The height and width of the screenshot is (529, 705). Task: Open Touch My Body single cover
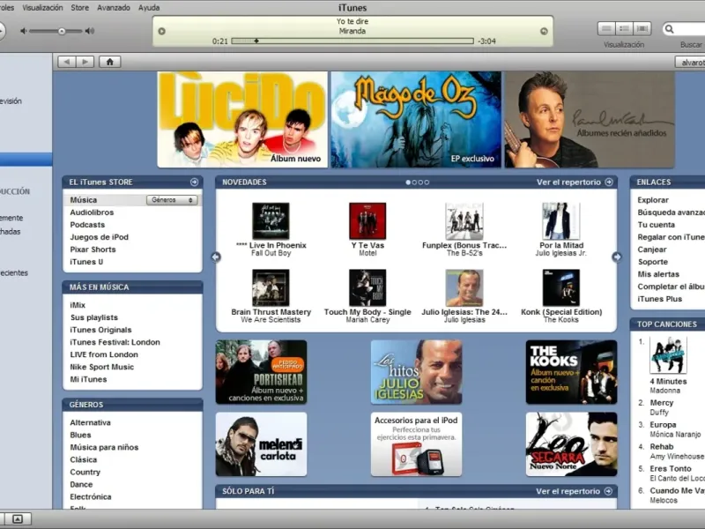(367, 288)
